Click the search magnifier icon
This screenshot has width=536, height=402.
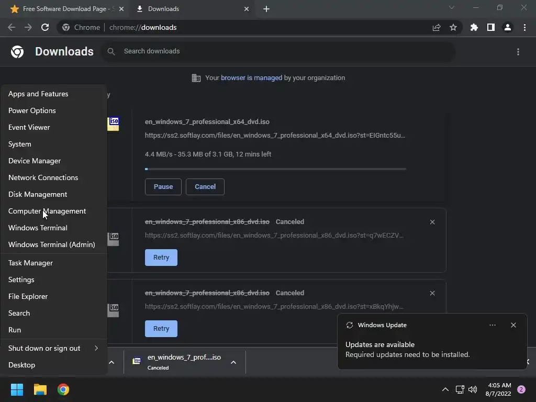click(x=111, y=51)
